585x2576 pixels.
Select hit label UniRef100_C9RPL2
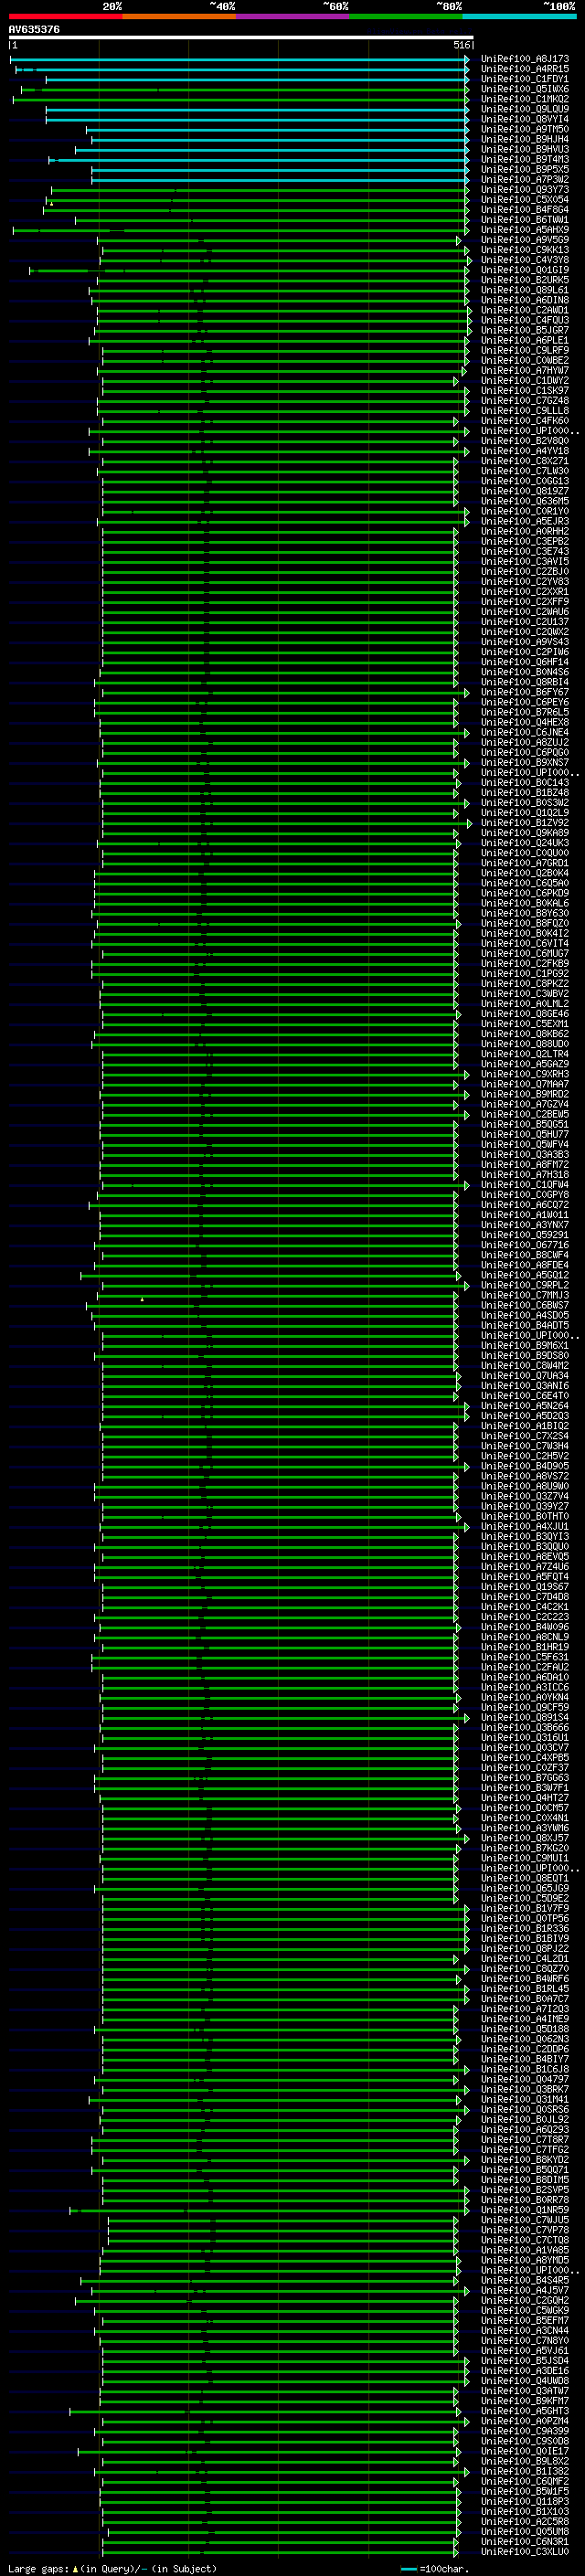pos(525,1284)
